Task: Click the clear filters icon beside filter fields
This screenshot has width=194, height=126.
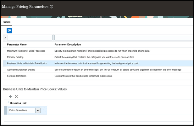Action: (5, 38)
